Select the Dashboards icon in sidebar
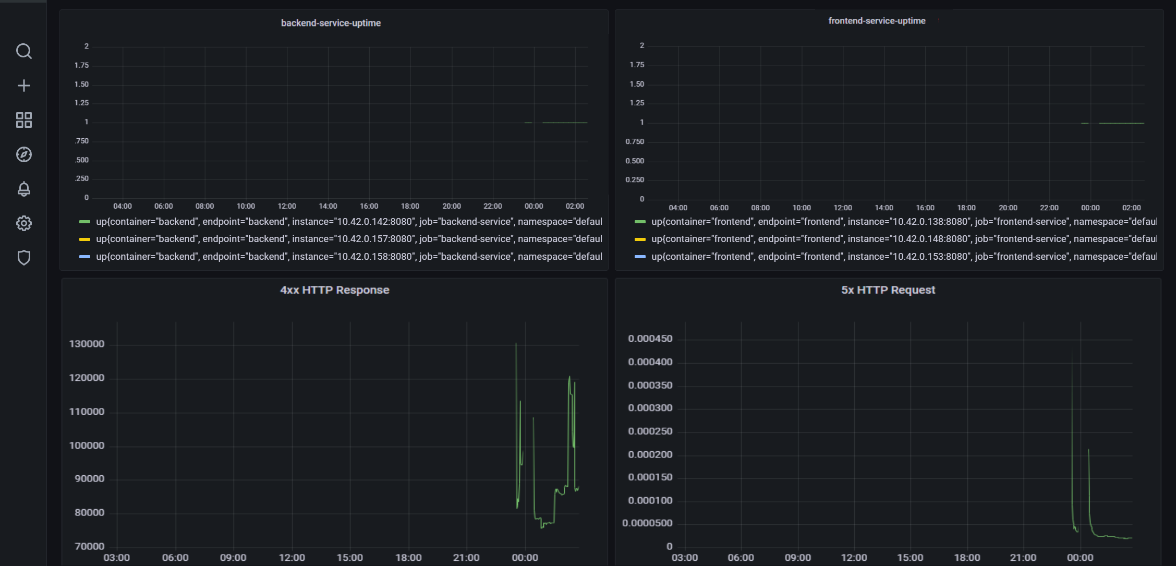 24,120
